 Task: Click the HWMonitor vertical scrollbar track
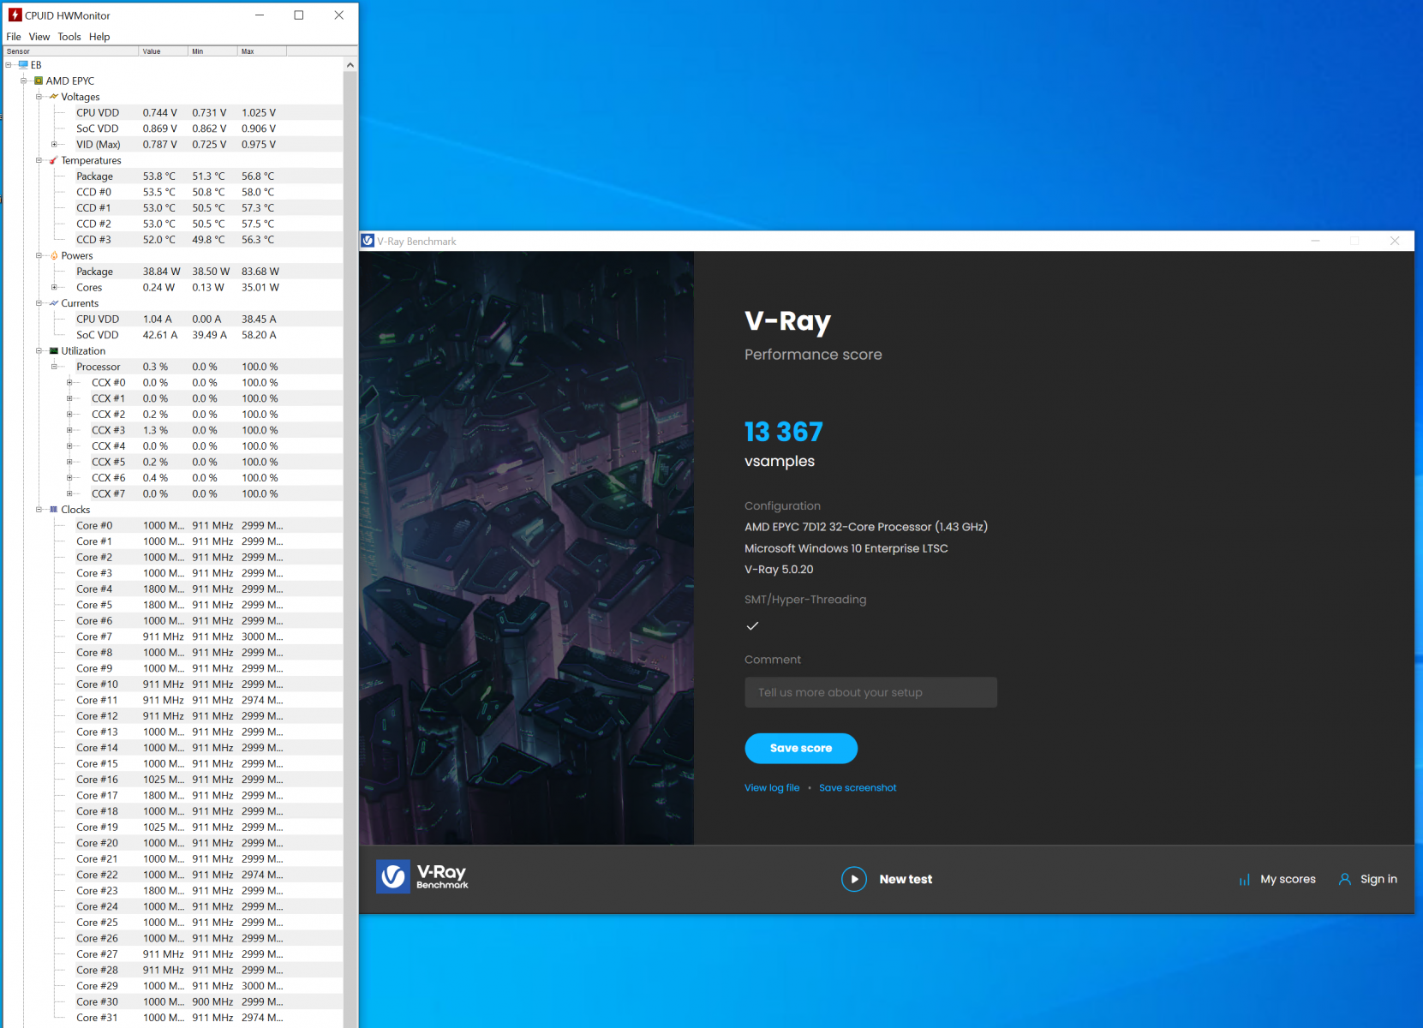(350, 548)
